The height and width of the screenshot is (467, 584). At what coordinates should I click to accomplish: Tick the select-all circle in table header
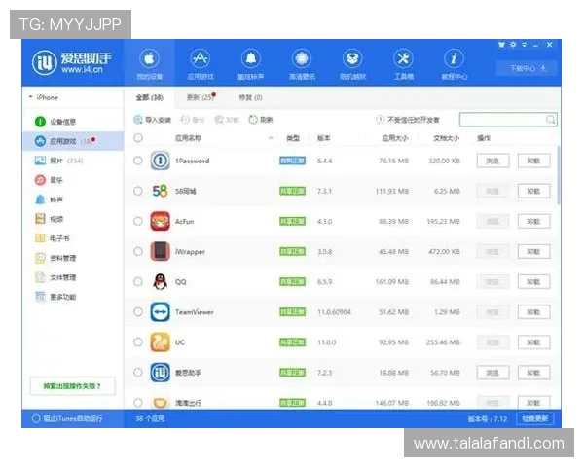(138, 138)
